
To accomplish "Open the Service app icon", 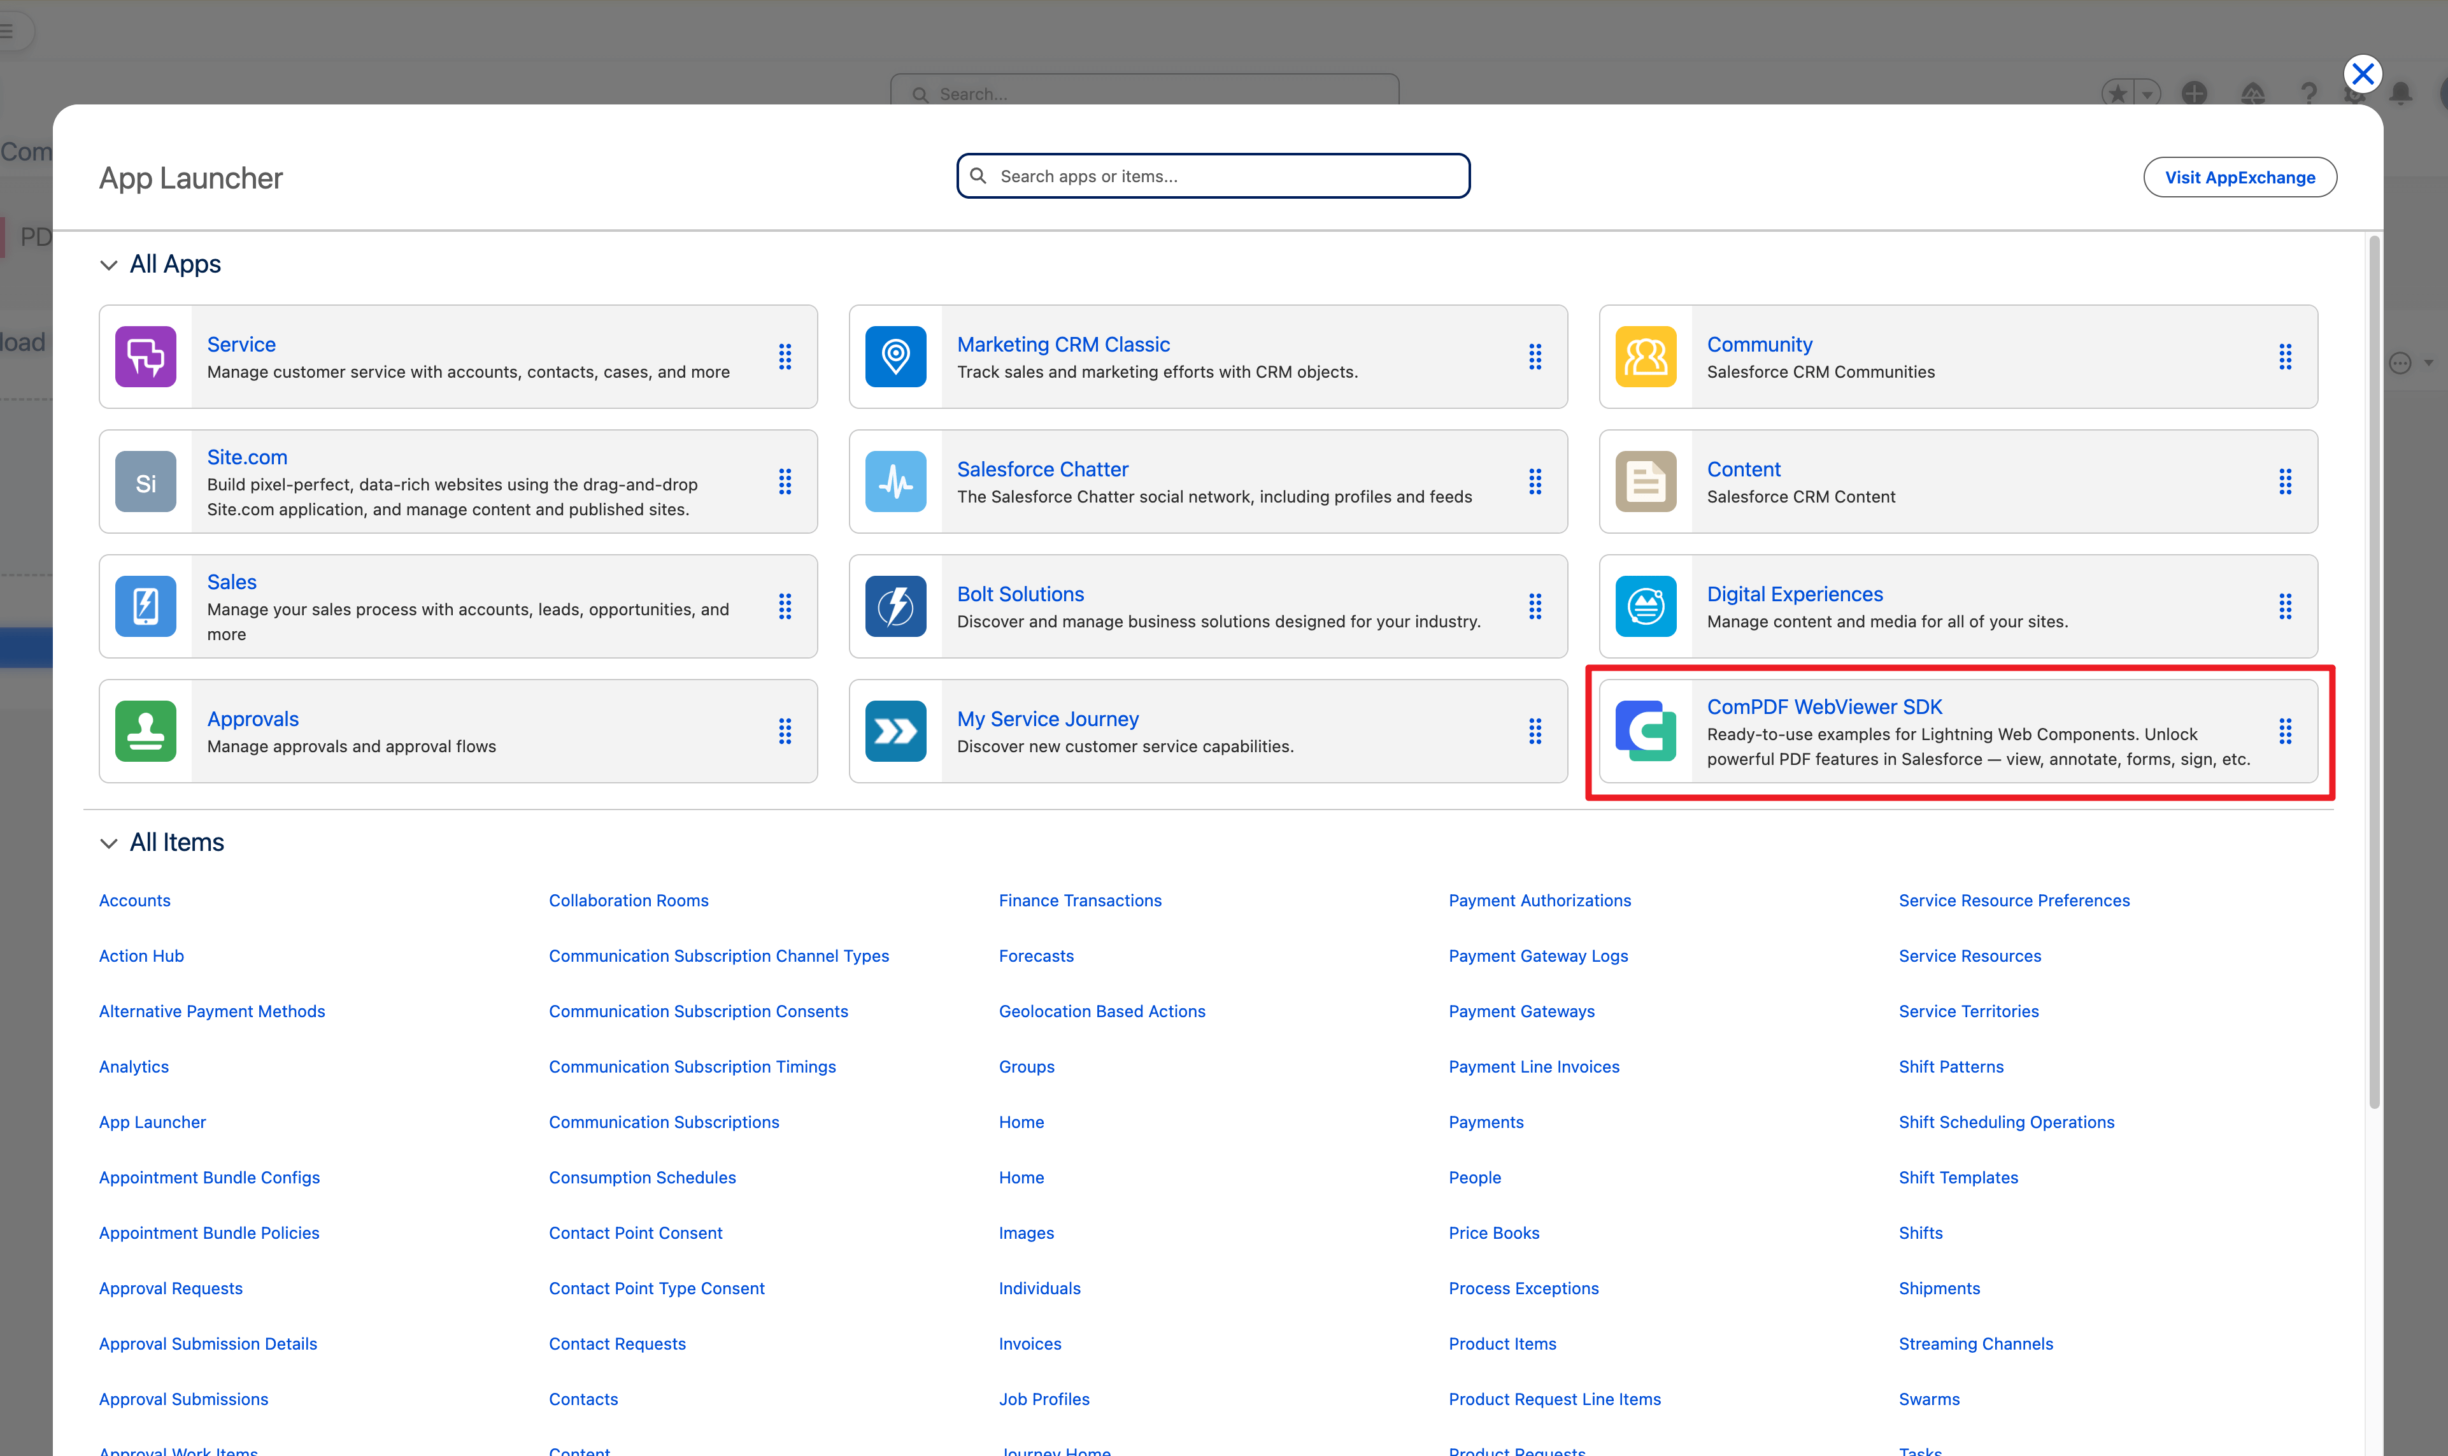I will (x=144, y=356).
